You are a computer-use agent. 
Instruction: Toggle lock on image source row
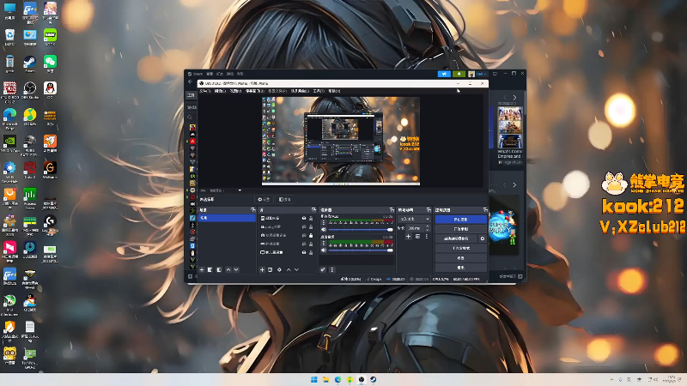click(x=311, y=218)
